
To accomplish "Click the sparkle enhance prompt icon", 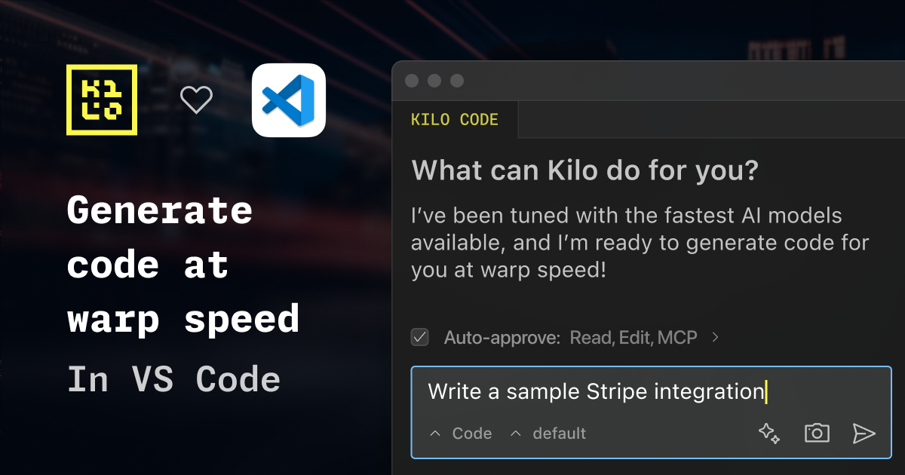I will 768,434.
